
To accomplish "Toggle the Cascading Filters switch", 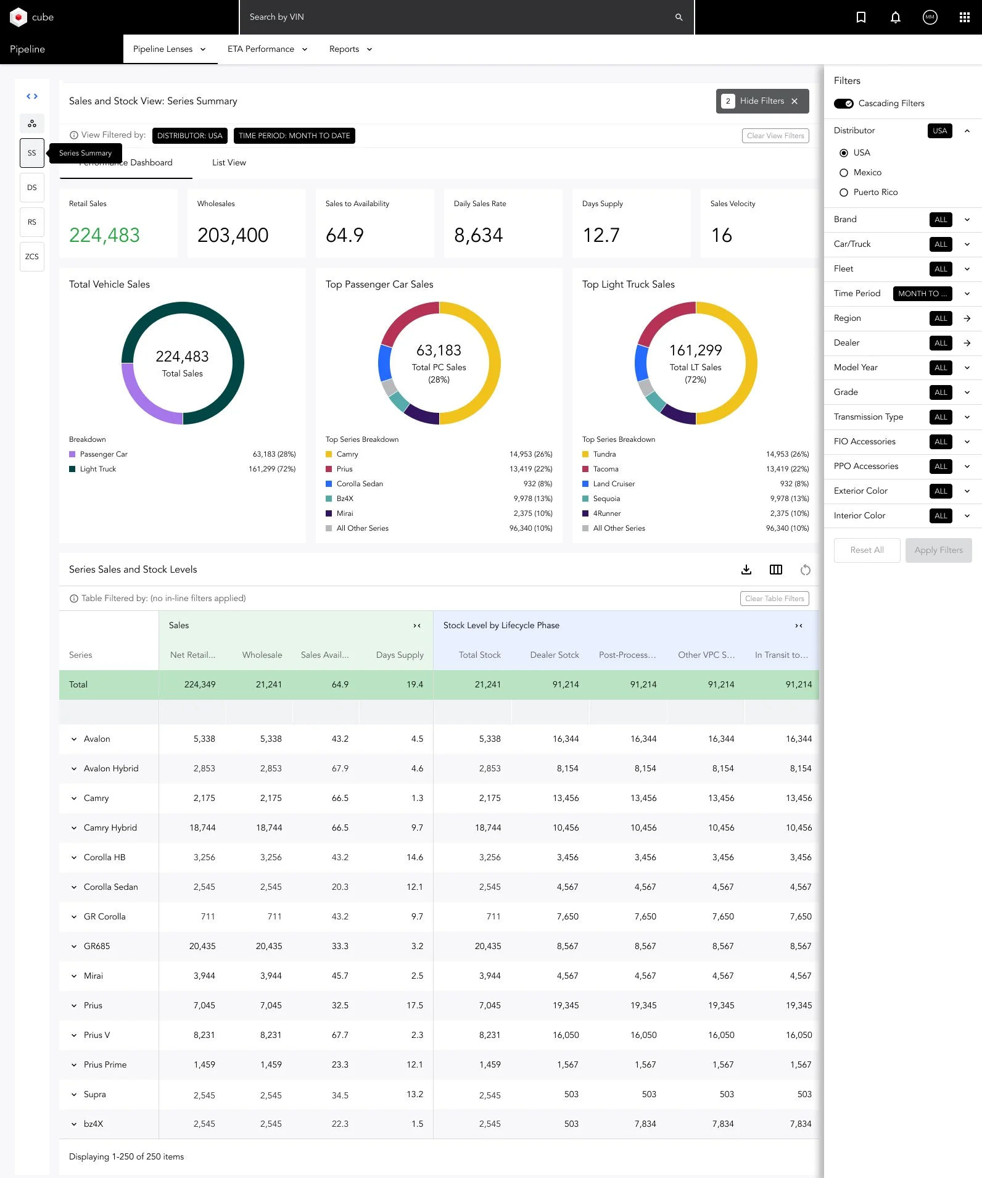I will pyautogui.click(x=844, y=104).
